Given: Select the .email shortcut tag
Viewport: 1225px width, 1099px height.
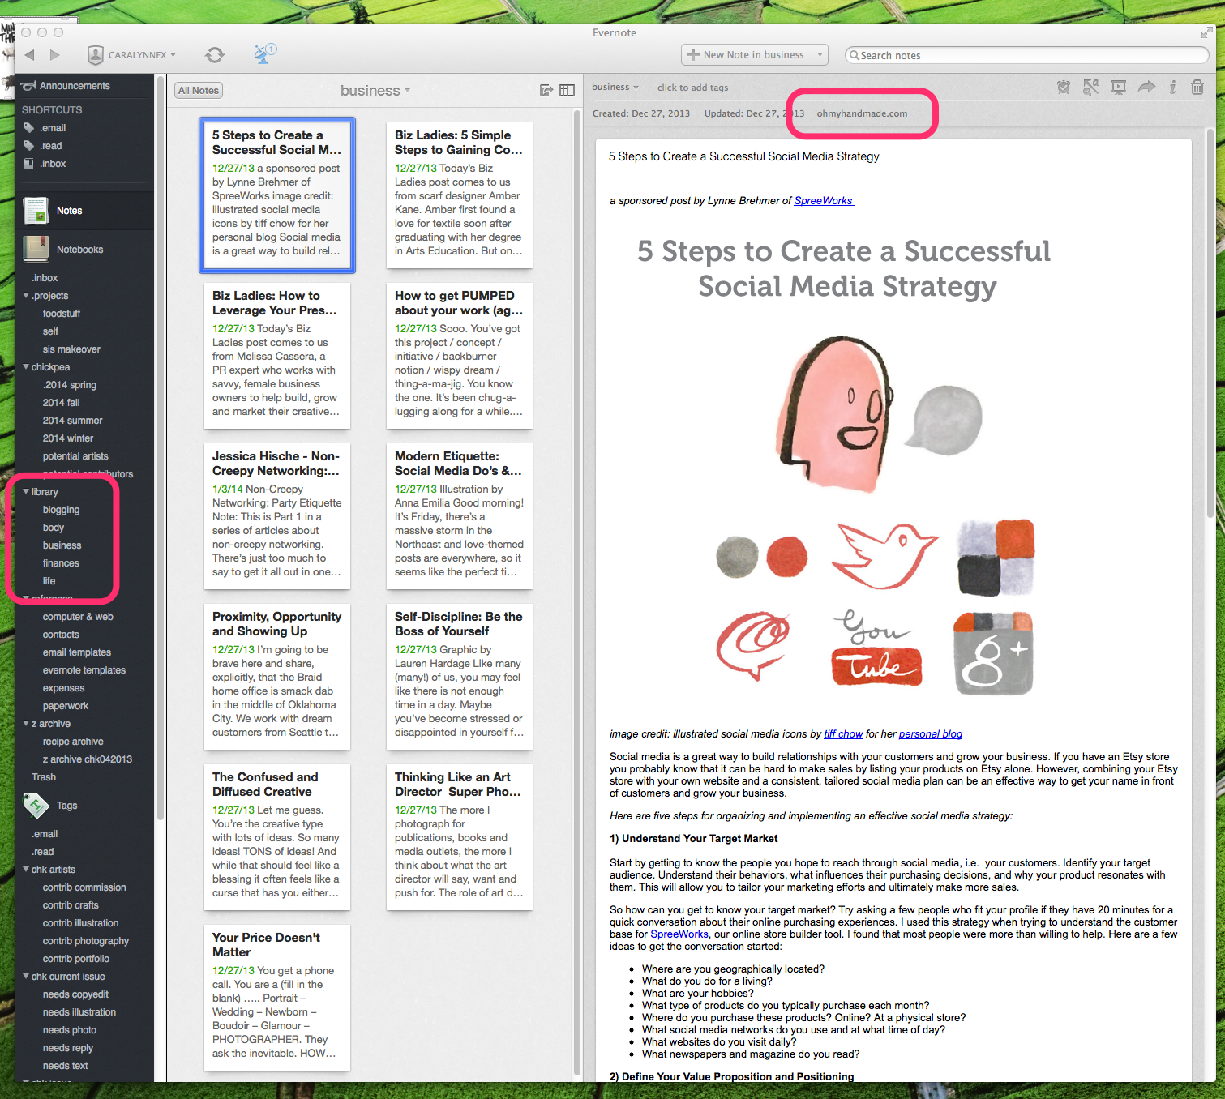Looking at the screenshot, I should pyautogui.click(x=53, y=128).
